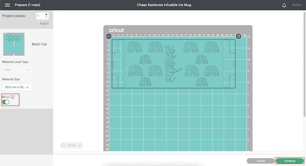Open the Material Load Type dropdown
This screenshot has width=306, height=166.
tap(17, 70)
